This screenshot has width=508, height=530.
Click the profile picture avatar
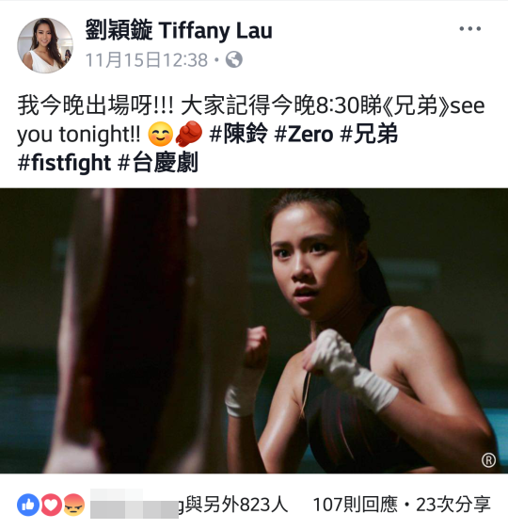coord(45,45)
